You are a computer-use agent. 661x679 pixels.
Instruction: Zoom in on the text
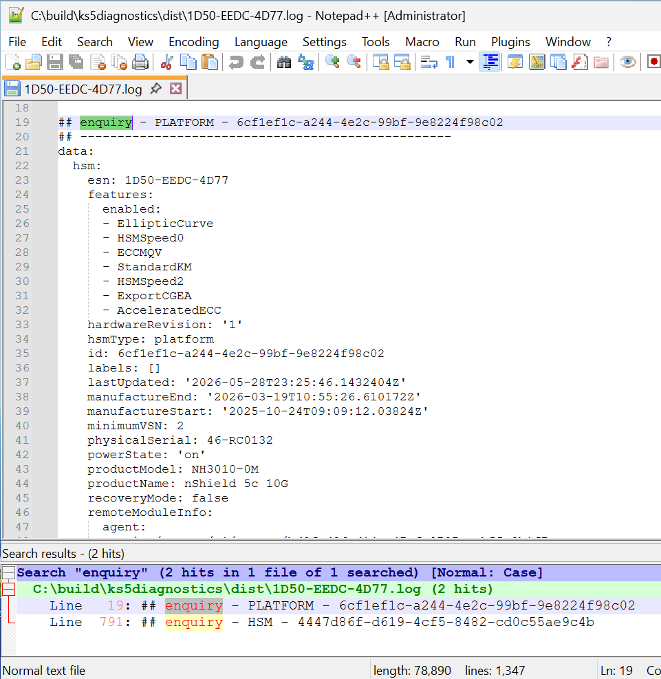332,63
